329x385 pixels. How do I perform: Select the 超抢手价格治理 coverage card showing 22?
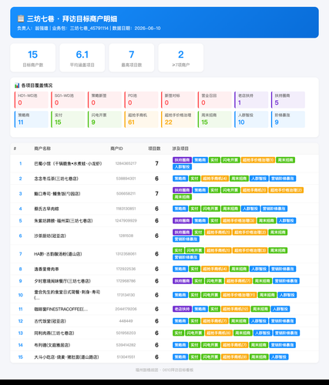[178, 119]
